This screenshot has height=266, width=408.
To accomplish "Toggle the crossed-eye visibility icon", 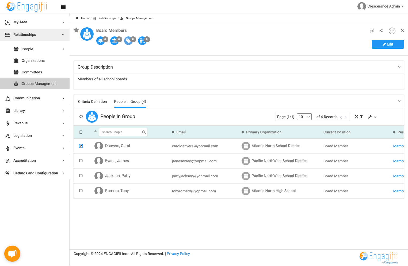I will (372, 31).
